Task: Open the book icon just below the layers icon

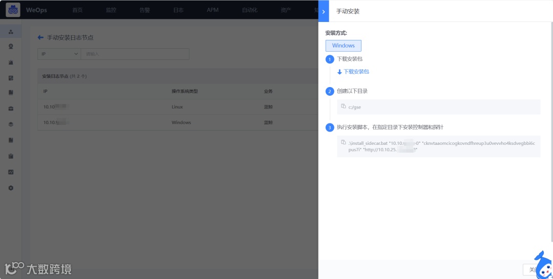Action: click(11, 140)
